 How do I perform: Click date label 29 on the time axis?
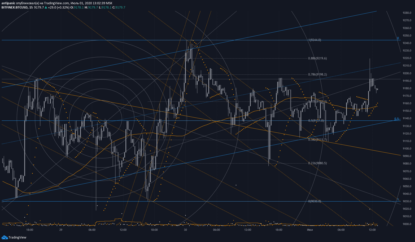[61, 230]
